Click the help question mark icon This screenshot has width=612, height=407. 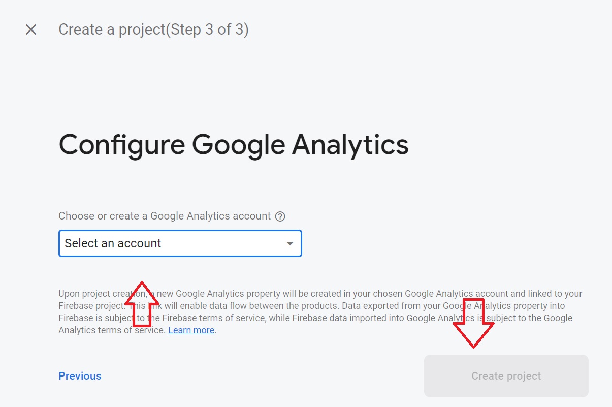click(x=280, y=216)
